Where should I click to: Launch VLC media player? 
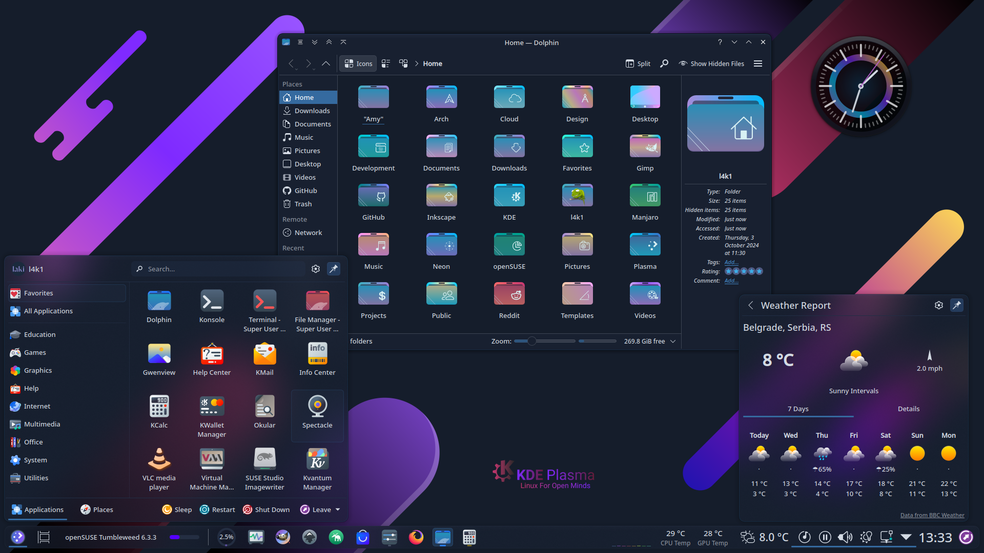[x=159, y=469]
